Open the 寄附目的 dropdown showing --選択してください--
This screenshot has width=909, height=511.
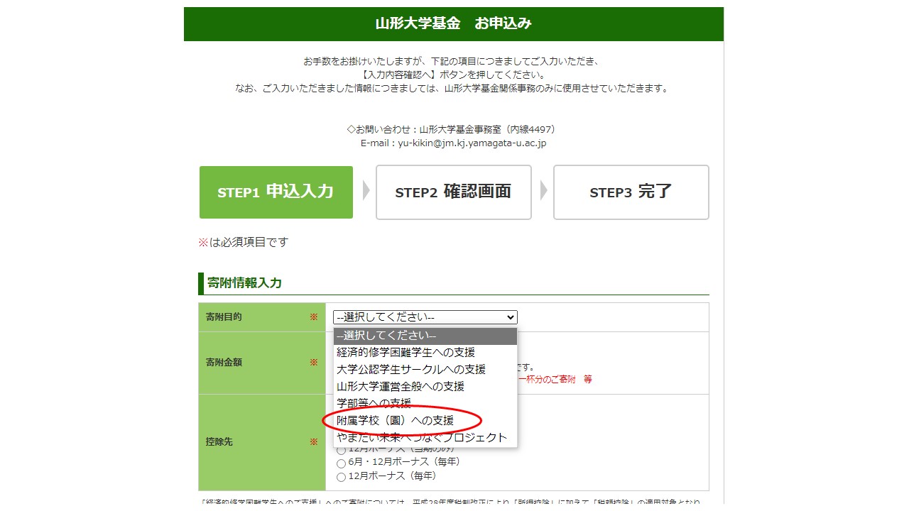(x=425, y=317)
